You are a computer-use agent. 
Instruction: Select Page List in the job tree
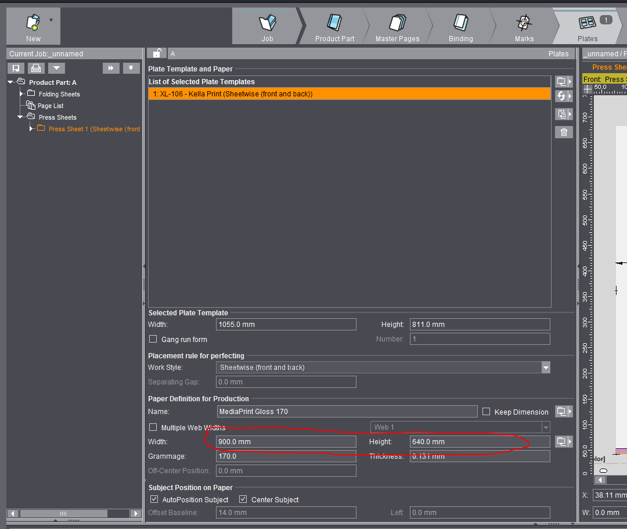click(x=51, y=106)
